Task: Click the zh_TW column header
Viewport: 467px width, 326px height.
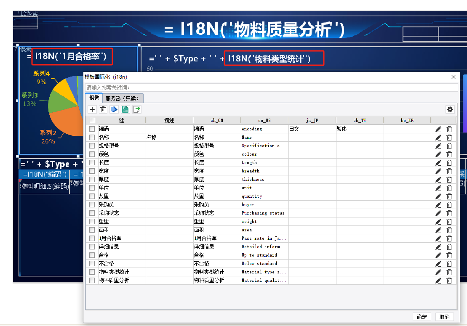Action: tap(360, 120)
